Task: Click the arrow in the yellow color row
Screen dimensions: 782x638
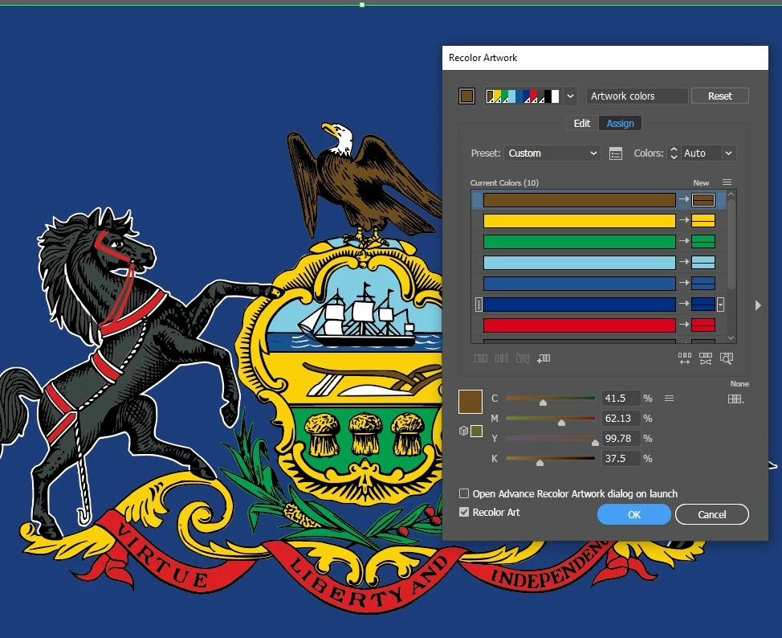Action: [684, 220]
